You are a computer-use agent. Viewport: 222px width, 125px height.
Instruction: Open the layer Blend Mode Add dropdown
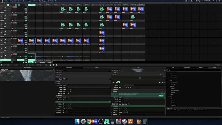pyautogui.click(x=66, y=85)
